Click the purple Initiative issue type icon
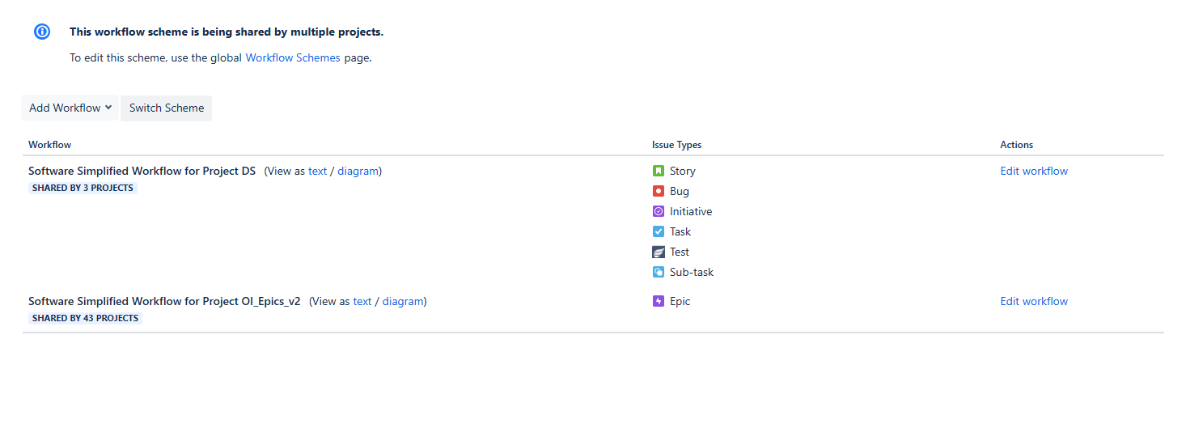The image size is (1186, 424). (x=659, y=211)
